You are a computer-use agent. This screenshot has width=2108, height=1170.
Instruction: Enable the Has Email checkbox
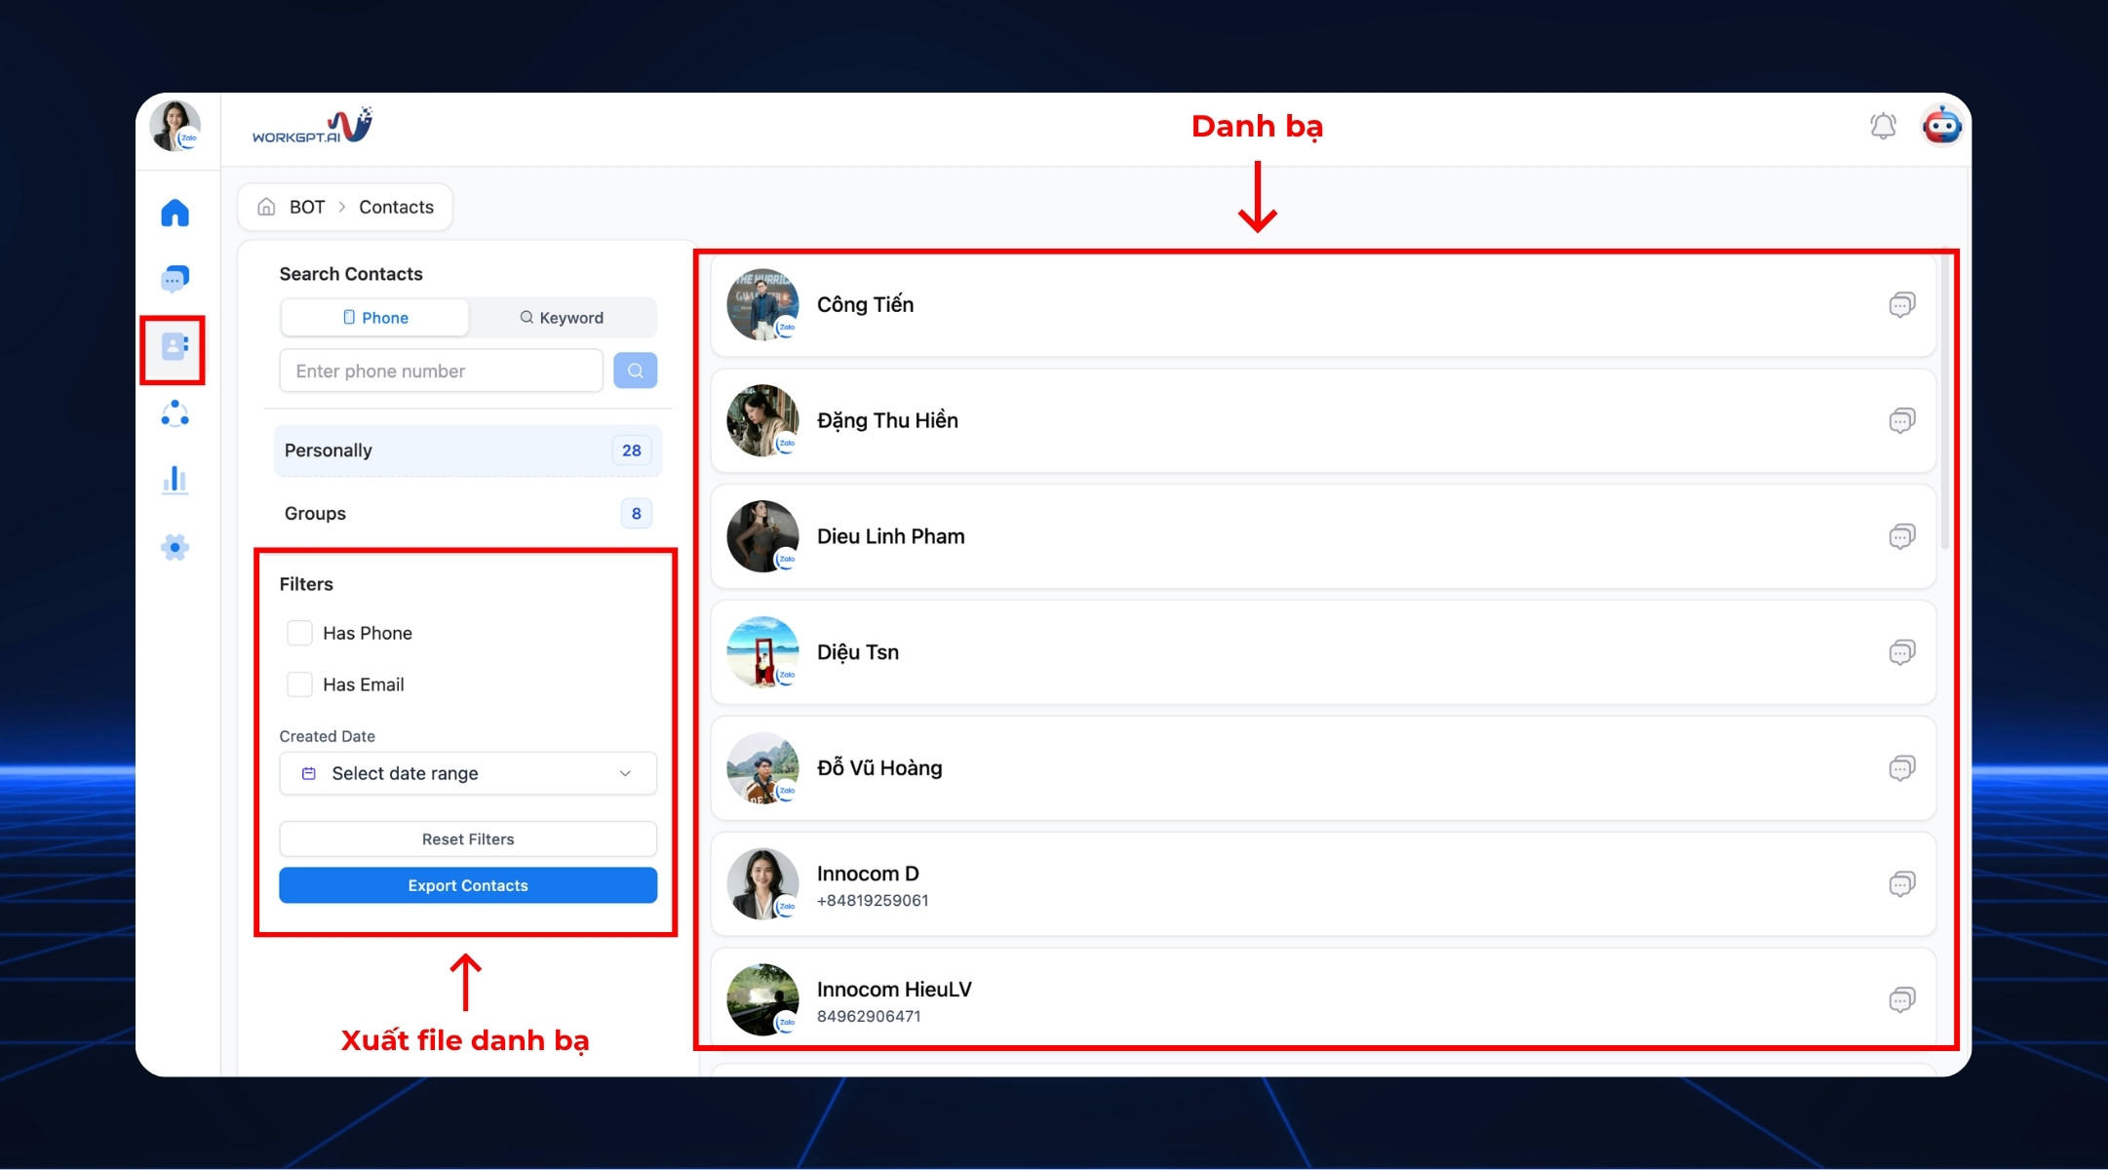299,684
